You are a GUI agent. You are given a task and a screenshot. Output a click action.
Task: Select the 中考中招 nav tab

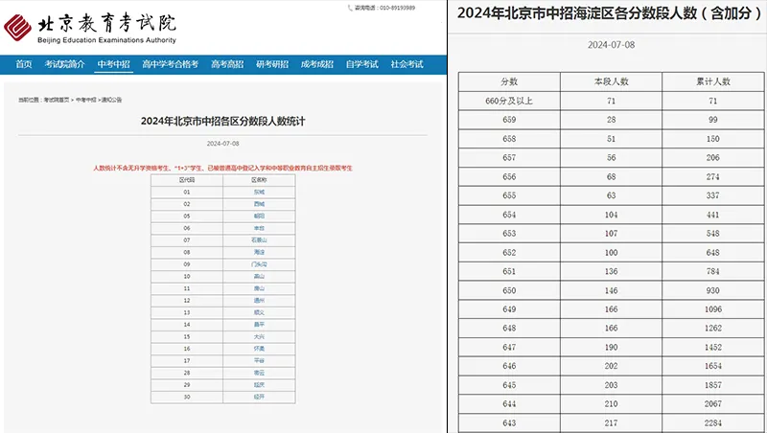[113, 64]
